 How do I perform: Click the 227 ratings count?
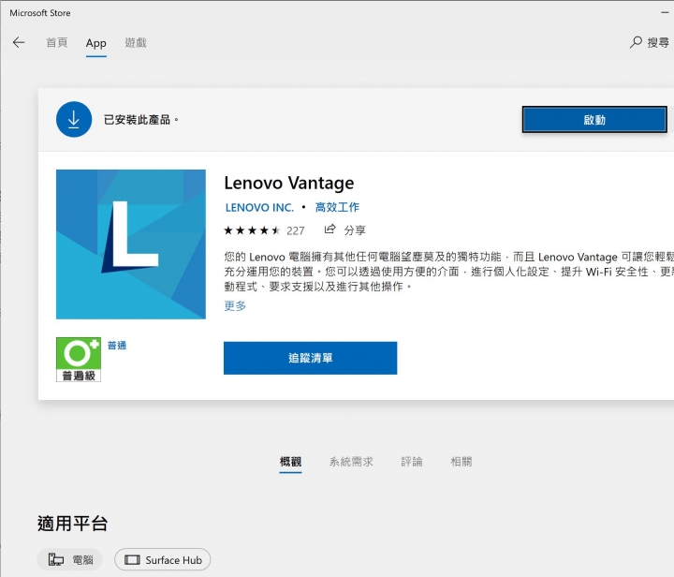click(295, 230)
